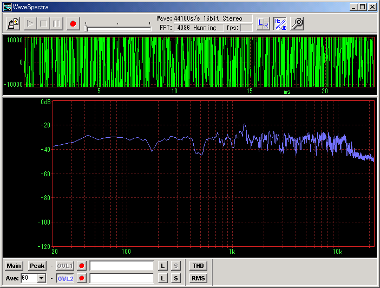The height and width of the screenshot is (288, 380).
Task: Close the WaveSpectra window
Action: click(372, 7)
